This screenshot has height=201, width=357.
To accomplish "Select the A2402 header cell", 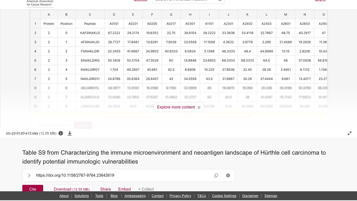I will (247, 24).
